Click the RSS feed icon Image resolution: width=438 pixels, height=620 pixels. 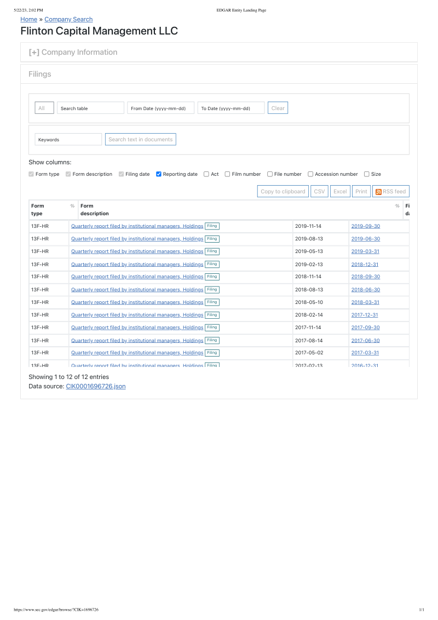[x=378, y=192]
